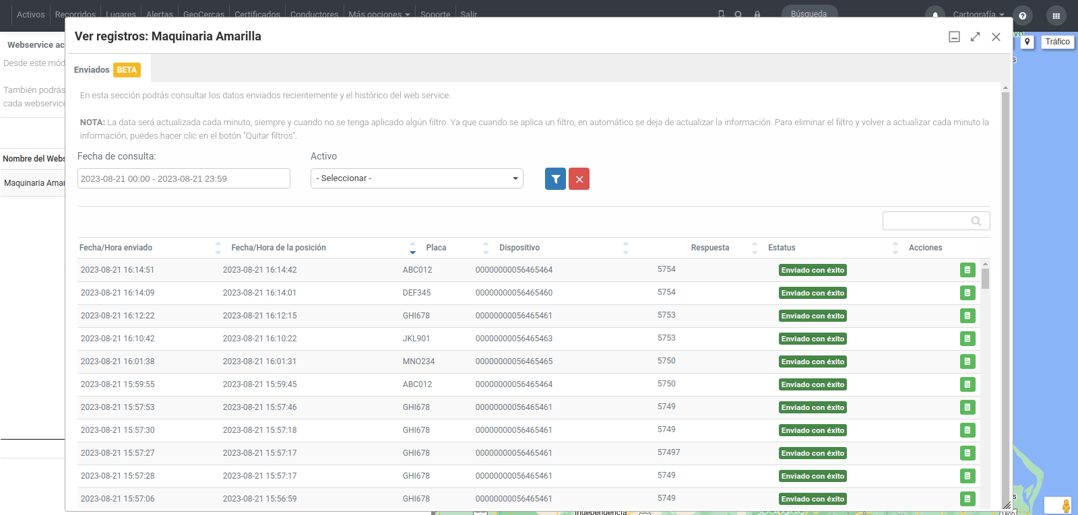Click the Búsqueda button in the top bar
The width and height of the screenshot is (1078, 515).
809,13
